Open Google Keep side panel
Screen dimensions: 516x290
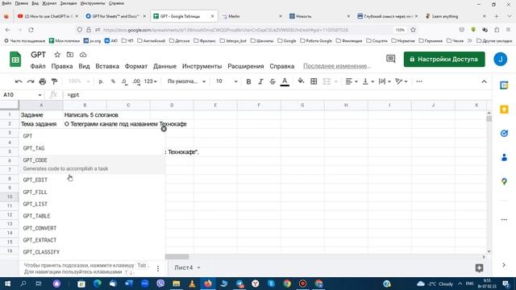(x=504, y=110)
